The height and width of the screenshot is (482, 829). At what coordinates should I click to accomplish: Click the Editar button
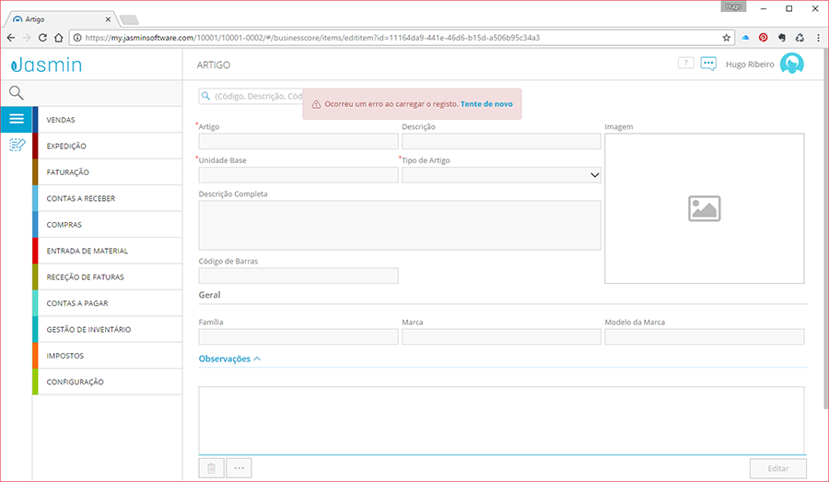click(778, 468)
